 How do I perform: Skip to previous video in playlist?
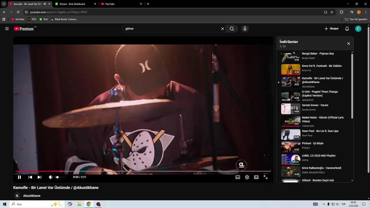pyautogui.click(x=30, y=177)
